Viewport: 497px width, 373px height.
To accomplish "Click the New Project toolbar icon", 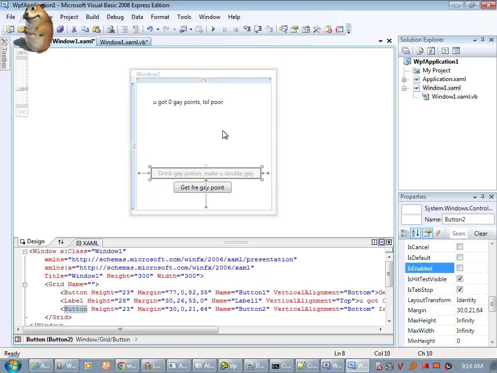I will pos(10,29).
